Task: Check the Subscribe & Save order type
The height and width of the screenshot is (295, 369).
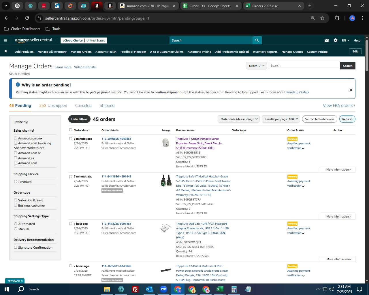Action: 16,200
